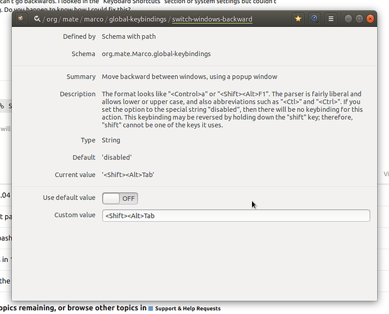Maximize the dconf Editor window

point(359,19)
